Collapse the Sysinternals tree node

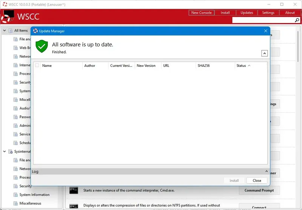pos(5,151)
